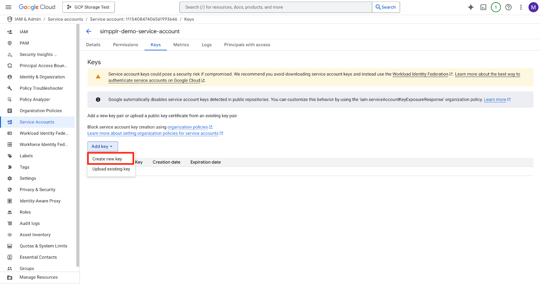Click the user account avatar M
The width and height of the screenshot is (541, 284).
[533, 7]
